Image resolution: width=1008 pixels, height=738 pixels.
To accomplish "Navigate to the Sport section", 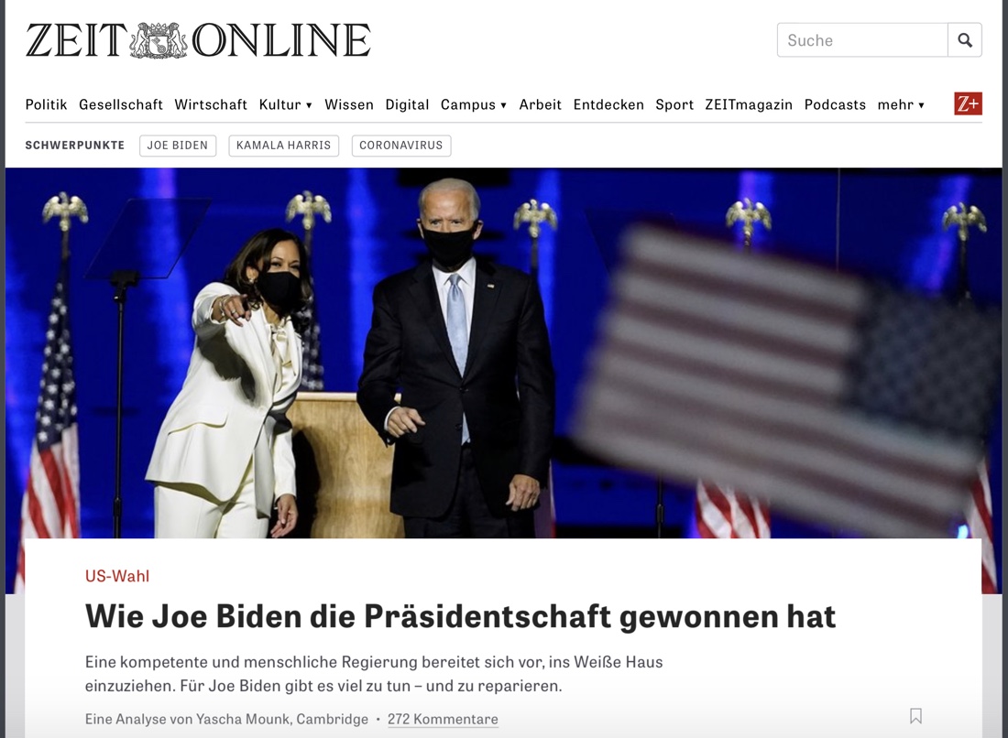I will (x=674, y=104).
